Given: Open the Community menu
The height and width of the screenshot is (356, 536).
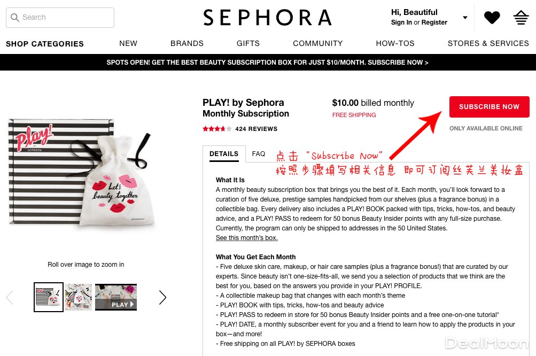Looking at the screenshot, I should click(317, 43).
